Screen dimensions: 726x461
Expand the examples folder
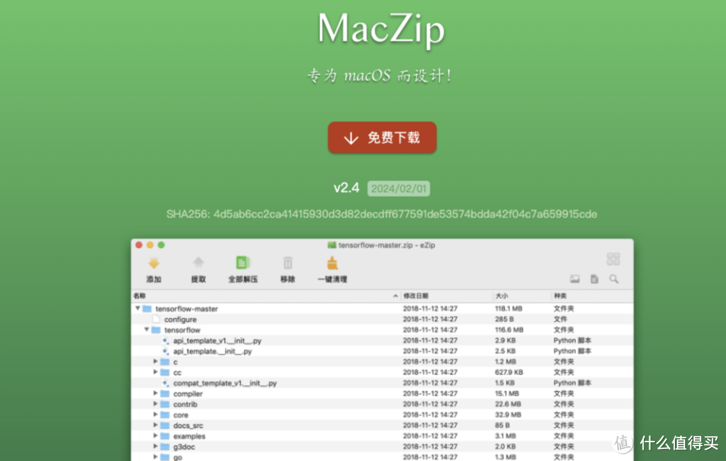pyautogui.click(x=155, y=436)
